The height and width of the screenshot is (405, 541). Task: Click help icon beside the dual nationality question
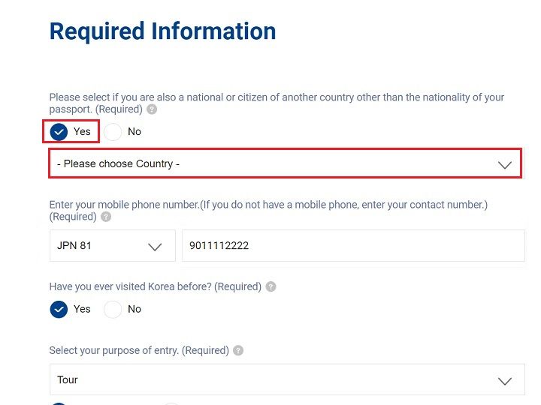pos(152,109)
